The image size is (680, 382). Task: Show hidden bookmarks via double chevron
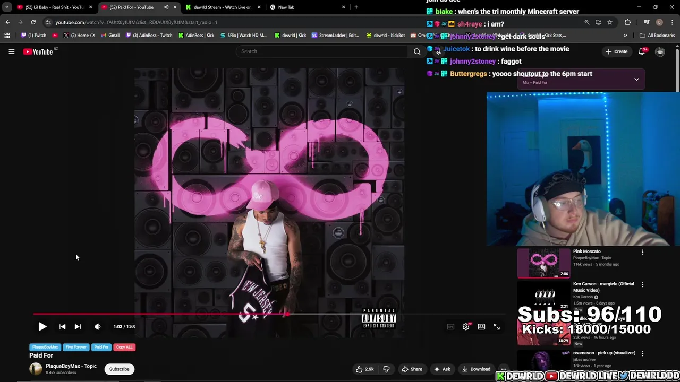[625, 36]
